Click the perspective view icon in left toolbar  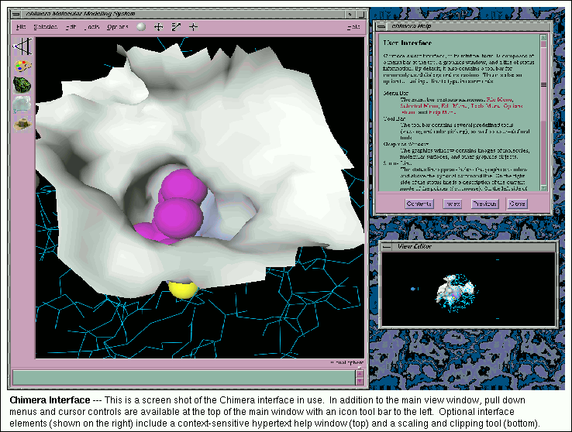point(22,46)
